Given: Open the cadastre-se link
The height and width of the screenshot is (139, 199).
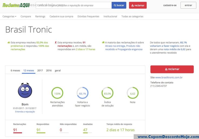Looking at the screenshot, I should (x=170, y=5).
